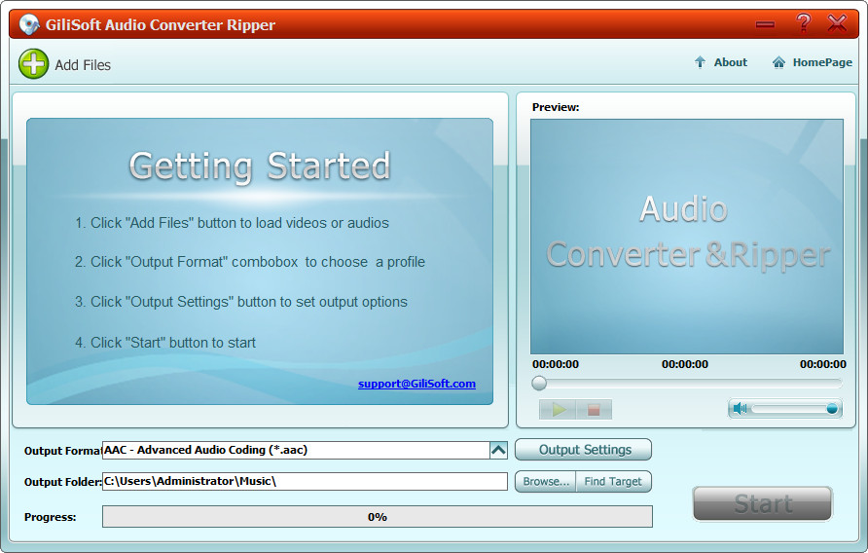Mute audio using the speaker icon
Screen dimensions: 868x553
(x=739, y=409)
